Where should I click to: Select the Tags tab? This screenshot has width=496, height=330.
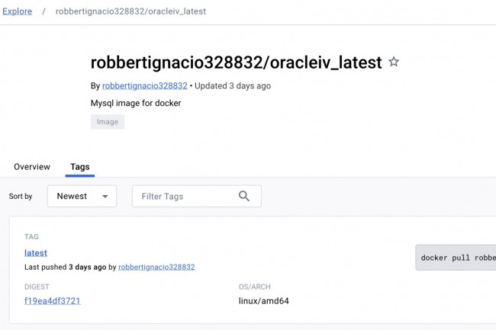coord(80,167)
